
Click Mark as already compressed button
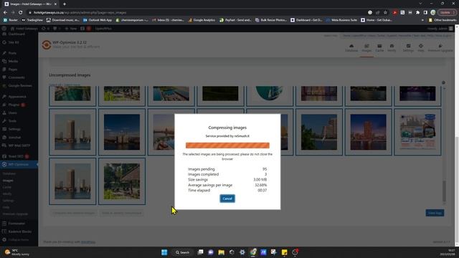tap(122, 213)
